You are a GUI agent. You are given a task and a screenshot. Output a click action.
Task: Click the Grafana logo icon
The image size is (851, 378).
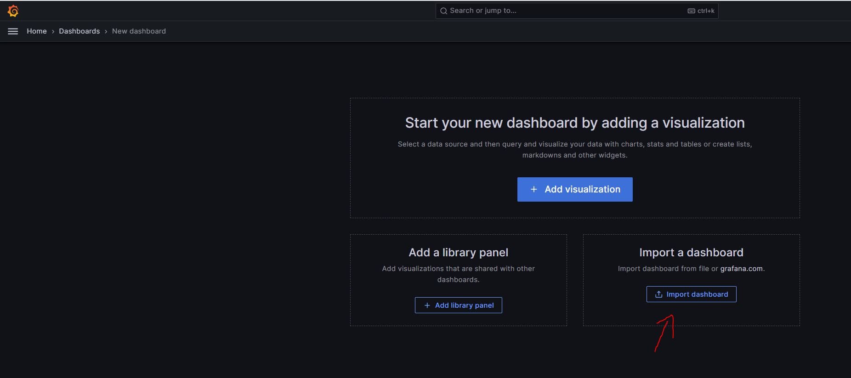13,11
